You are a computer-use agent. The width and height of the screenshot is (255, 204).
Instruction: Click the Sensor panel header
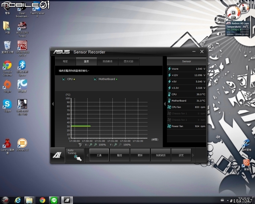tap(186, 61)
